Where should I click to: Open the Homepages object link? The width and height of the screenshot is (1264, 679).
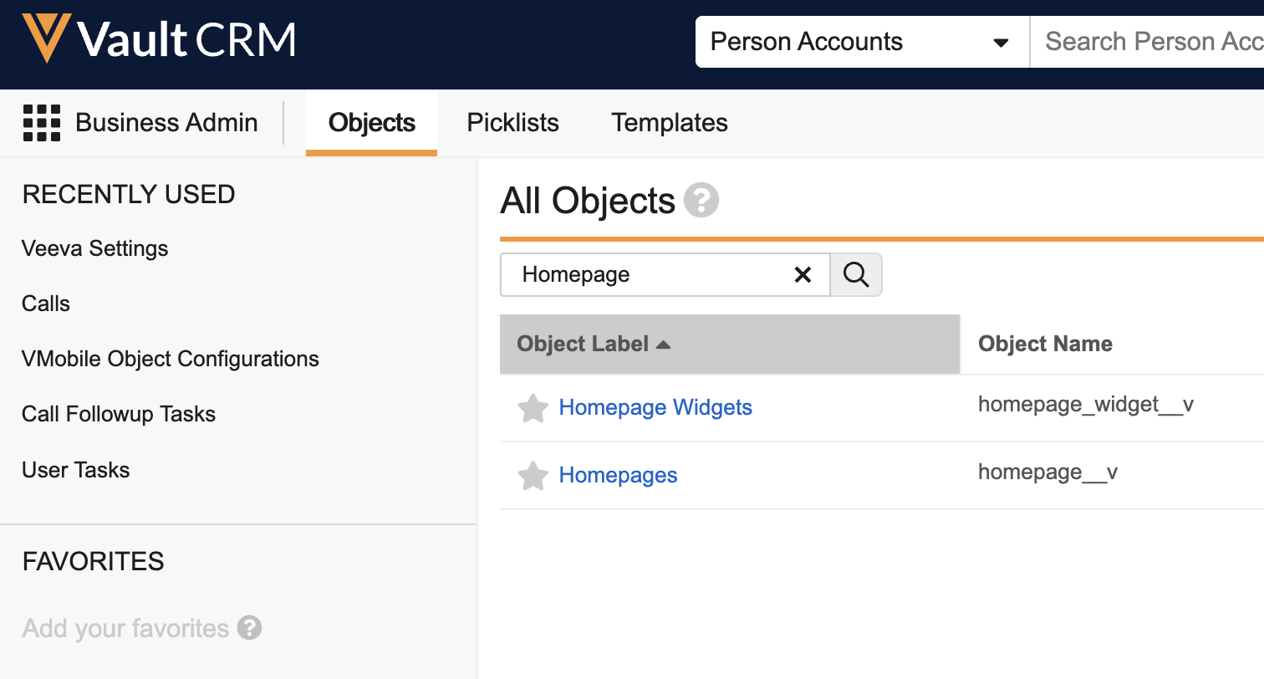(x=618, y=475)
